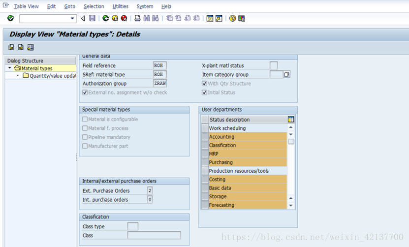Open the Edit menu
409x247 pixels.
51,6
